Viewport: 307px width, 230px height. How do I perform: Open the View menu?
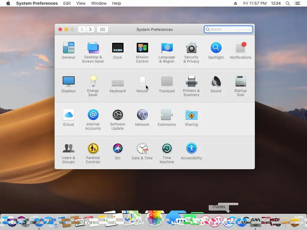(x=81, y=3)
